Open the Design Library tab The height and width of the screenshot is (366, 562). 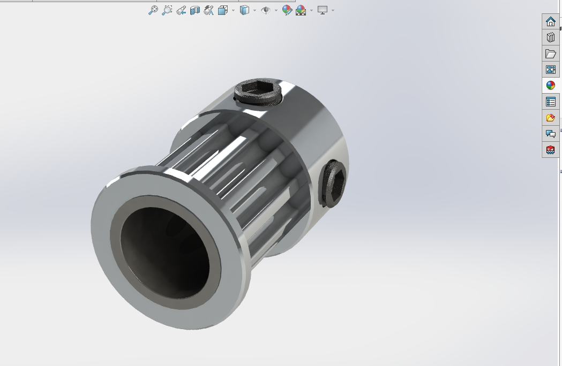pos(551,37)
